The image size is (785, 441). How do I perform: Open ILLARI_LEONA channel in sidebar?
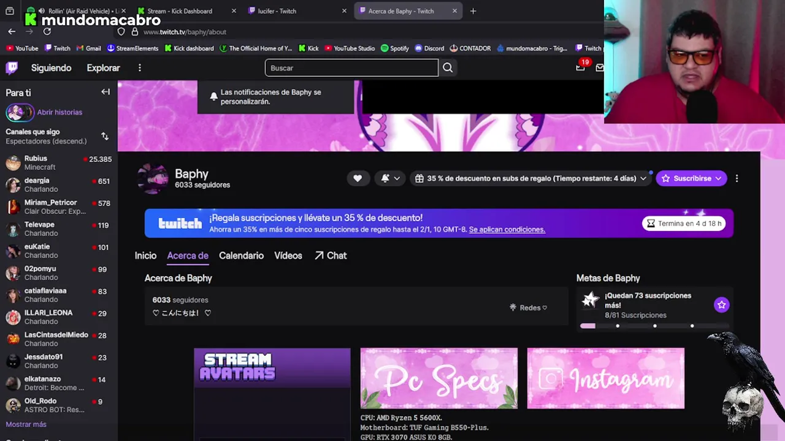point(59,317)
